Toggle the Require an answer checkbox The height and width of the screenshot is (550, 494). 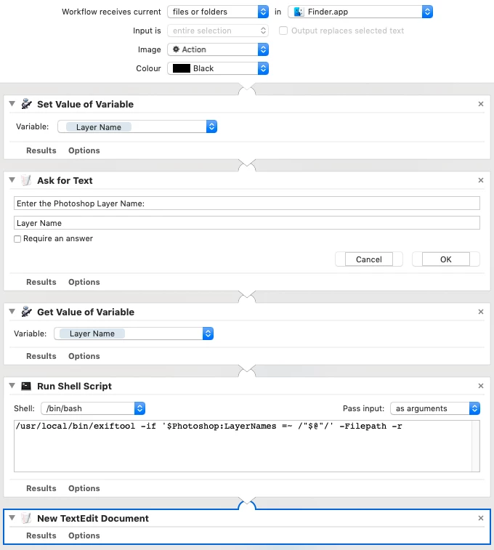pyautogui.click(x=17, y=239)
